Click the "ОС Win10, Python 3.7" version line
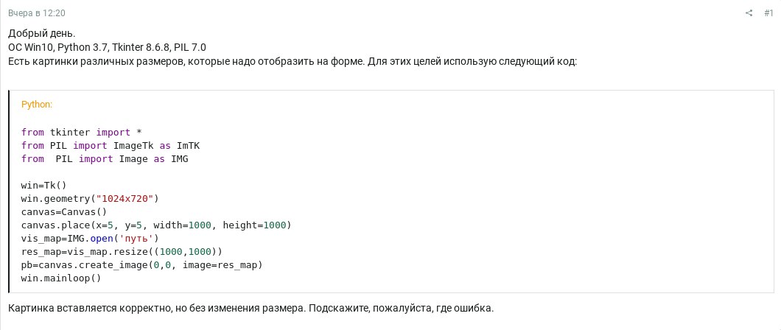This screenshot has width=781, height=330. (107, 48)
